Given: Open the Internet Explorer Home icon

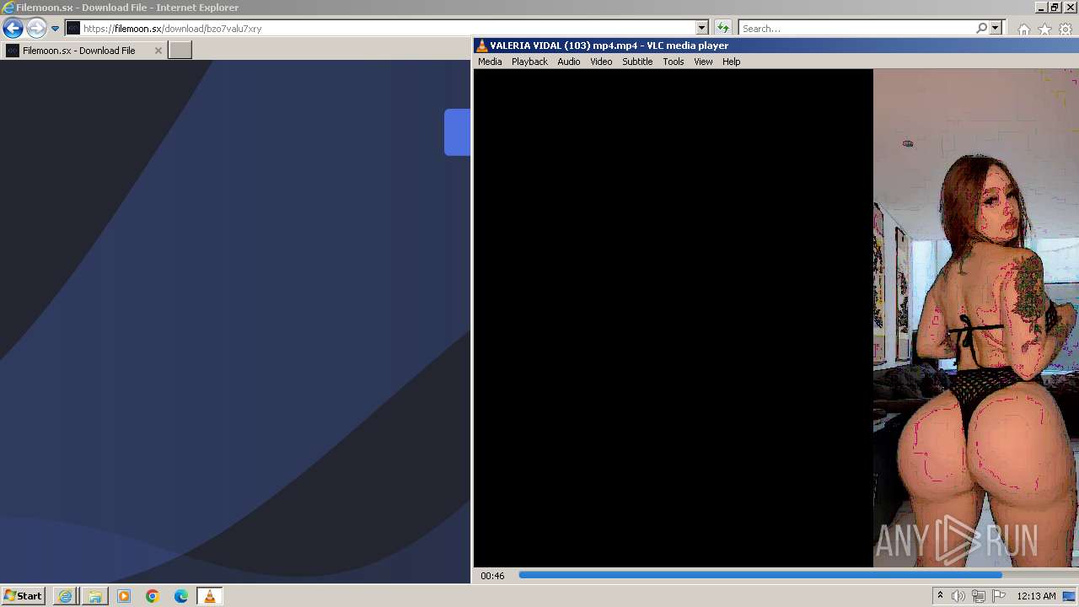Looking at the screenshot, I should (1023, 30).
